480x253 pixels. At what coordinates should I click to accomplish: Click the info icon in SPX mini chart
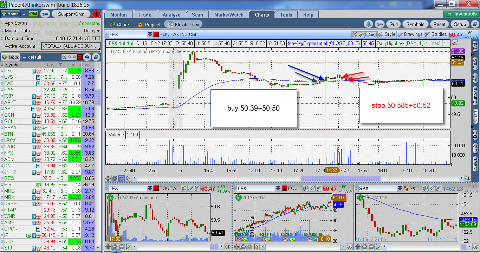point(359,197)
